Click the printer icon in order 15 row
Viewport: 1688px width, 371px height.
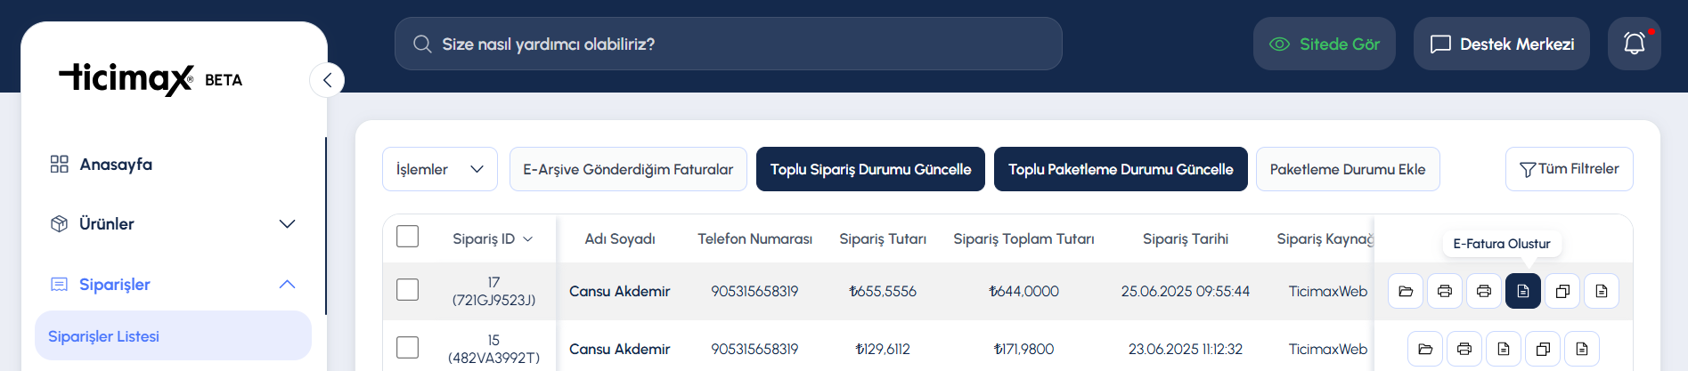click(x=1464, y=349)
